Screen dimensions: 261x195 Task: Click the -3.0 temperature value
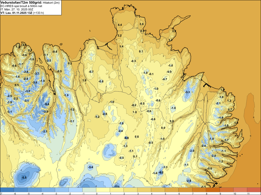28,91
